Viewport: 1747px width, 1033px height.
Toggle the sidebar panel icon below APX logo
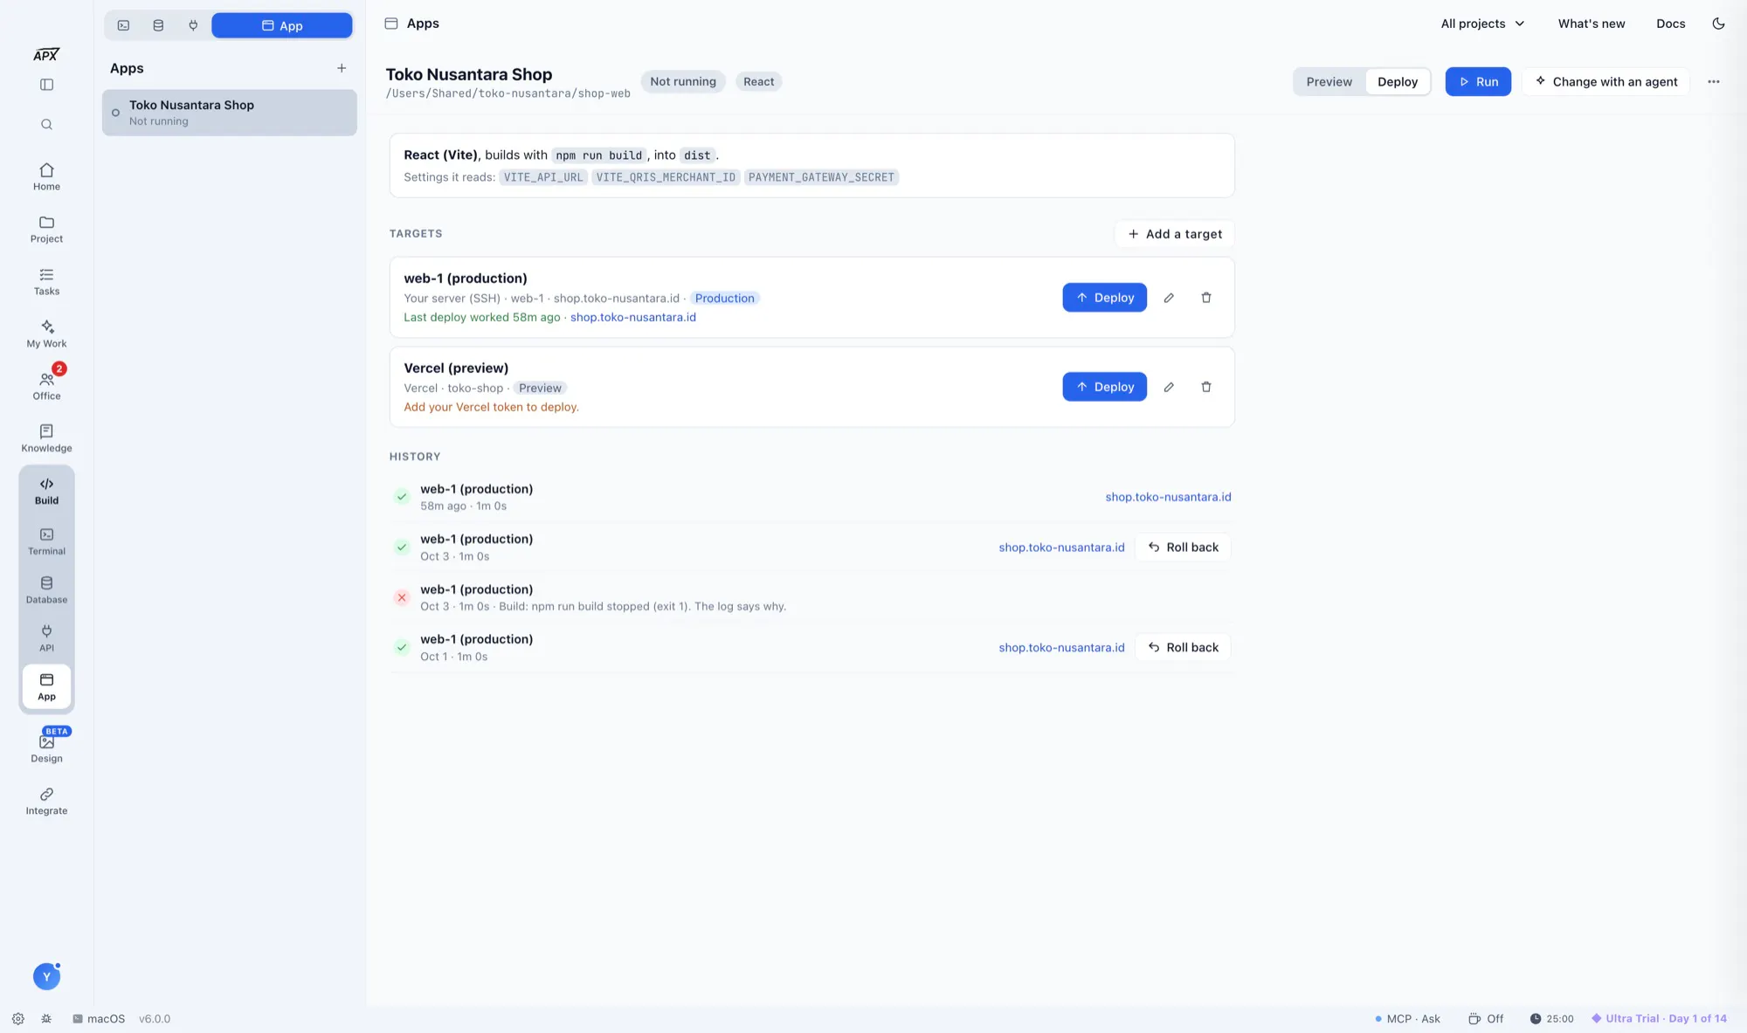click(46, 85)
